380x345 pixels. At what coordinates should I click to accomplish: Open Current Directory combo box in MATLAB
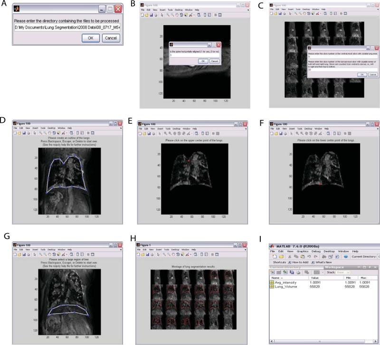point(378,256)
